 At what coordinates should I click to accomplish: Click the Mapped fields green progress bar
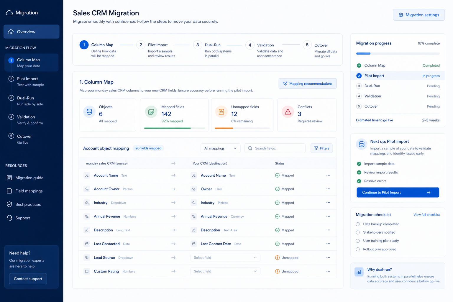pos(174,128)
